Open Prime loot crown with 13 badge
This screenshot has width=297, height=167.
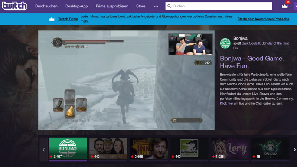pos(285,6)
